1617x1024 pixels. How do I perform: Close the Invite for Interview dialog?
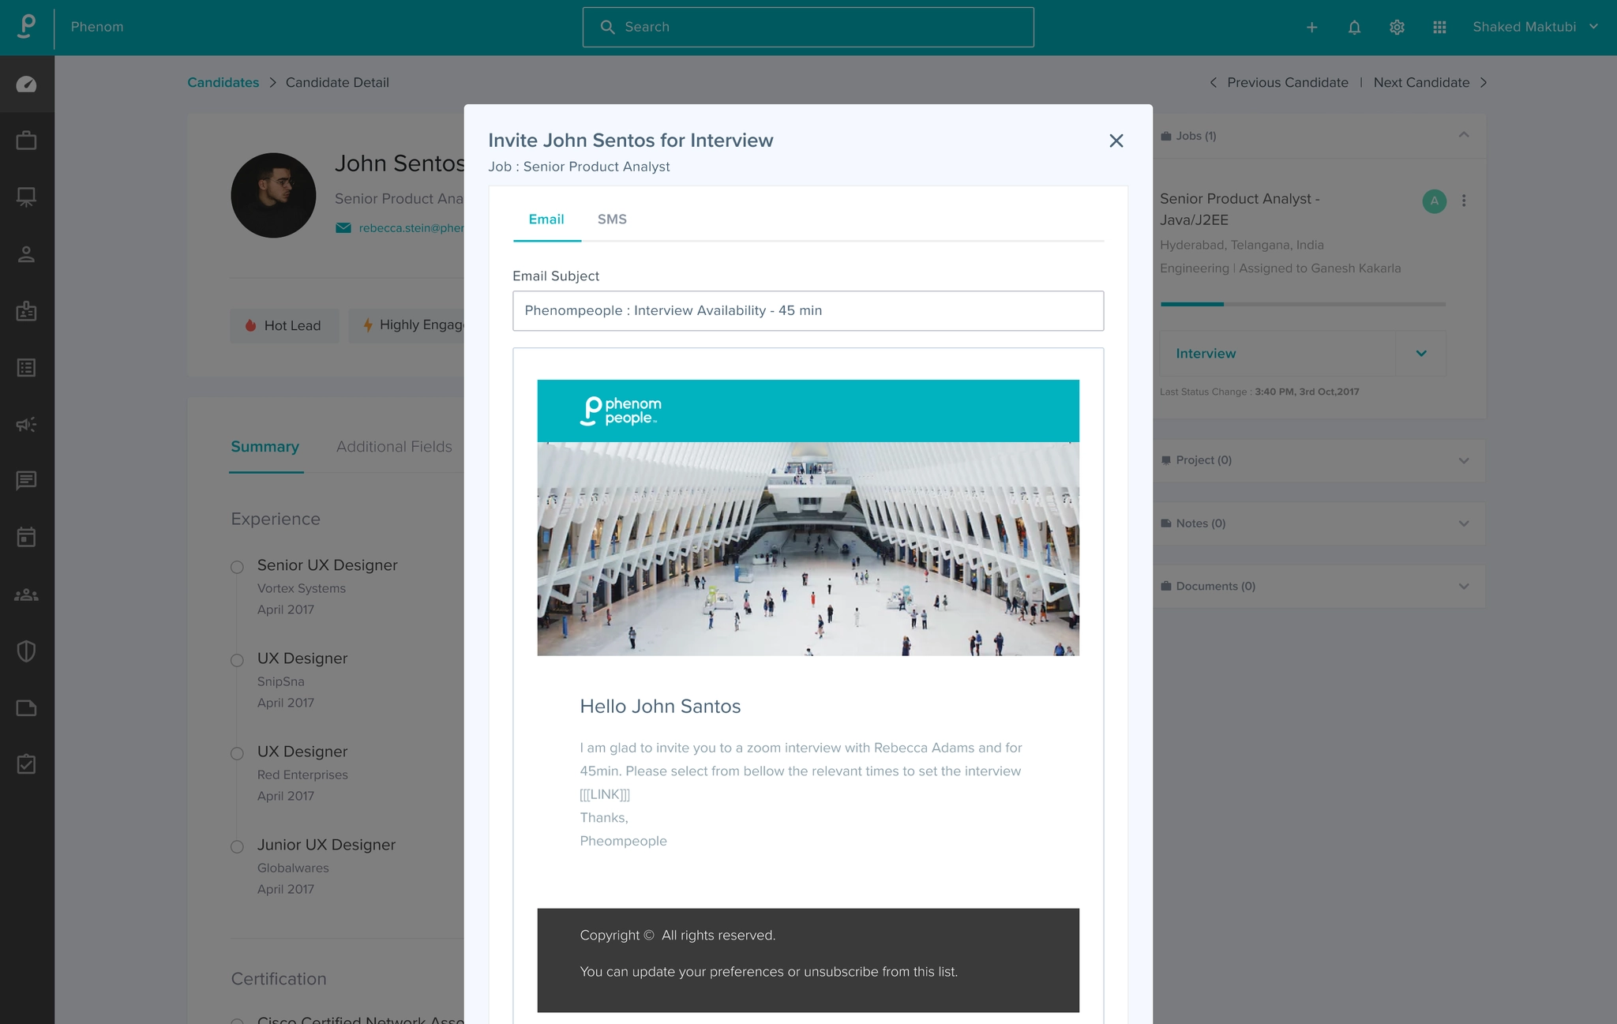(x=1116, y=141)
